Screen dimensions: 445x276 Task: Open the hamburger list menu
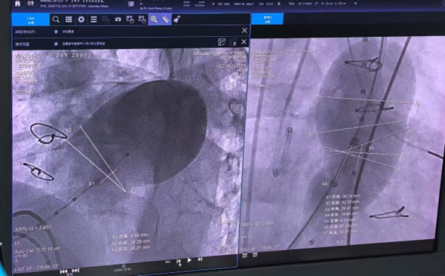click(x=94, y=20)
